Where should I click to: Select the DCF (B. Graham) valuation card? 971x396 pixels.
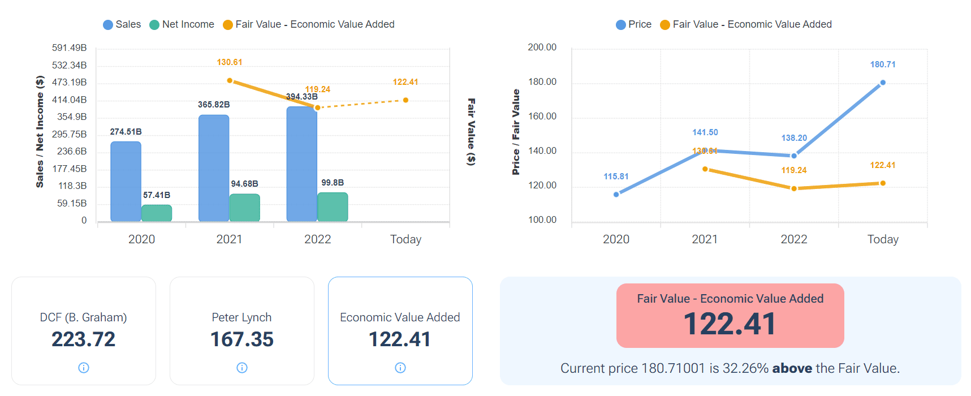(84, 330)
